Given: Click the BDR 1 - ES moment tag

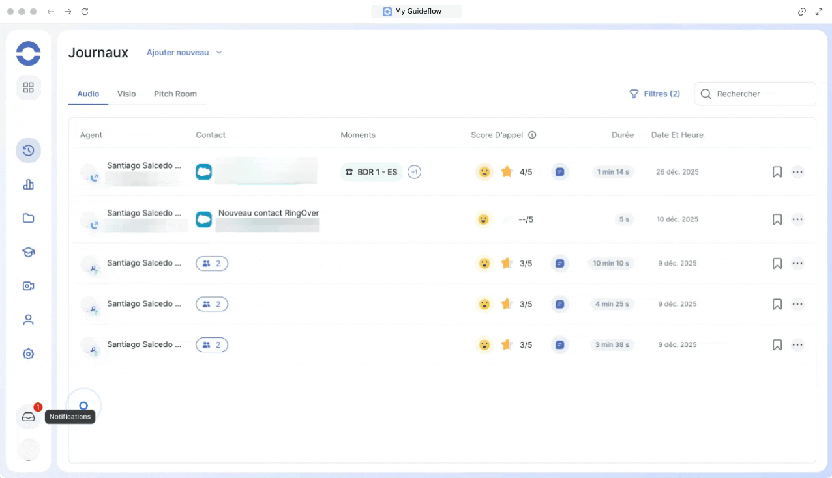Looking at the screenshot, I should [371, 172].
